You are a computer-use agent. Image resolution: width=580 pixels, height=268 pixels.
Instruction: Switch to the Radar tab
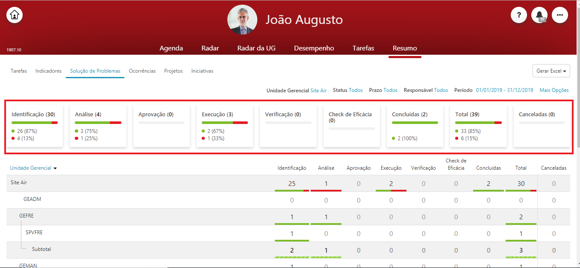(210, 48)
